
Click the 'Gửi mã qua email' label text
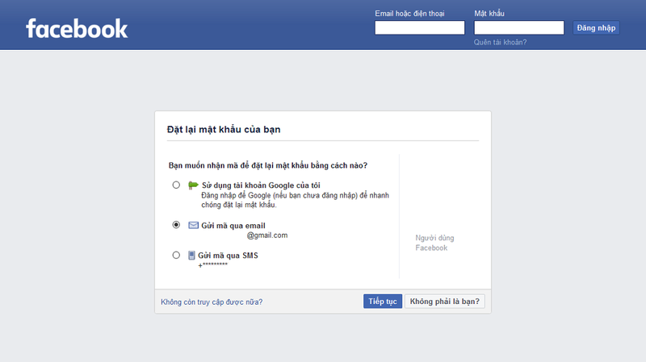click(233, 226)
